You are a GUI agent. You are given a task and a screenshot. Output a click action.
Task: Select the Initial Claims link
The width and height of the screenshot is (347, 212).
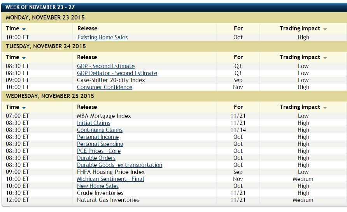coord(93,123)
